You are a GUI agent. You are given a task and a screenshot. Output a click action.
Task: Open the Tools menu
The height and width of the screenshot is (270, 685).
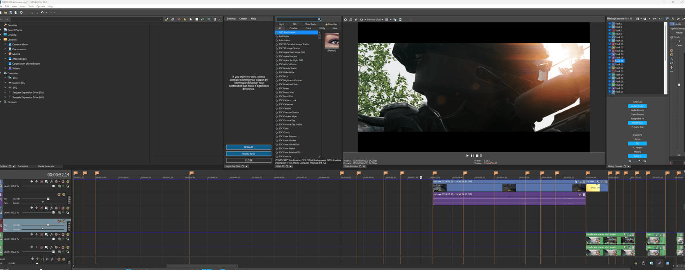pos(31,6)
